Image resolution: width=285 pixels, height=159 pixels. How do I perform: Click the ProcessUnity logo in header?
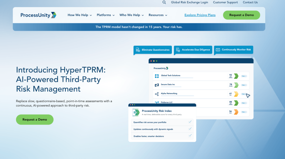[x=38, y=15]
